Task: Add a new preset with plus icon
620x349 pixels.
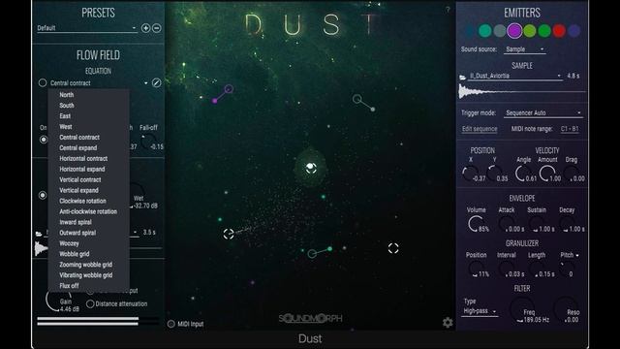Action: 145,28
